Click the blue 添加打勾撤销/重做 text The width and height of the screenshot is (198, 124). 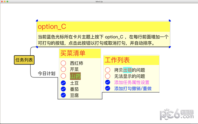[x=133, y=88]
